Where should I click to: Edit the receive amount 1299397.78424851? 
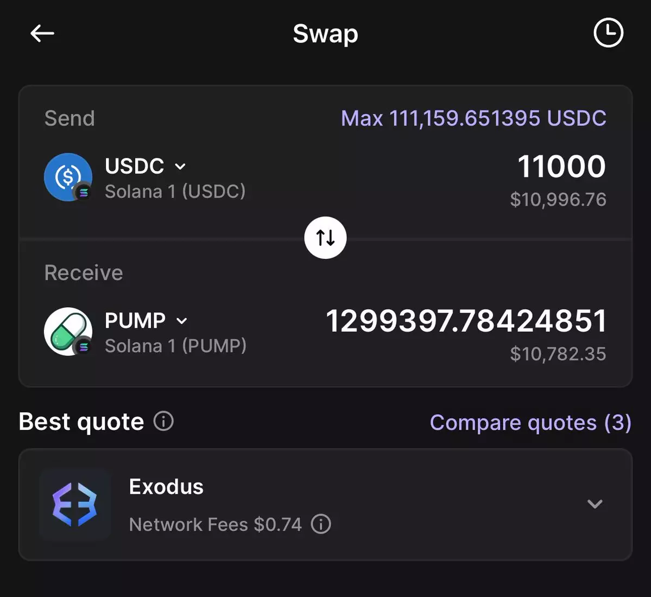coord(466,321)
